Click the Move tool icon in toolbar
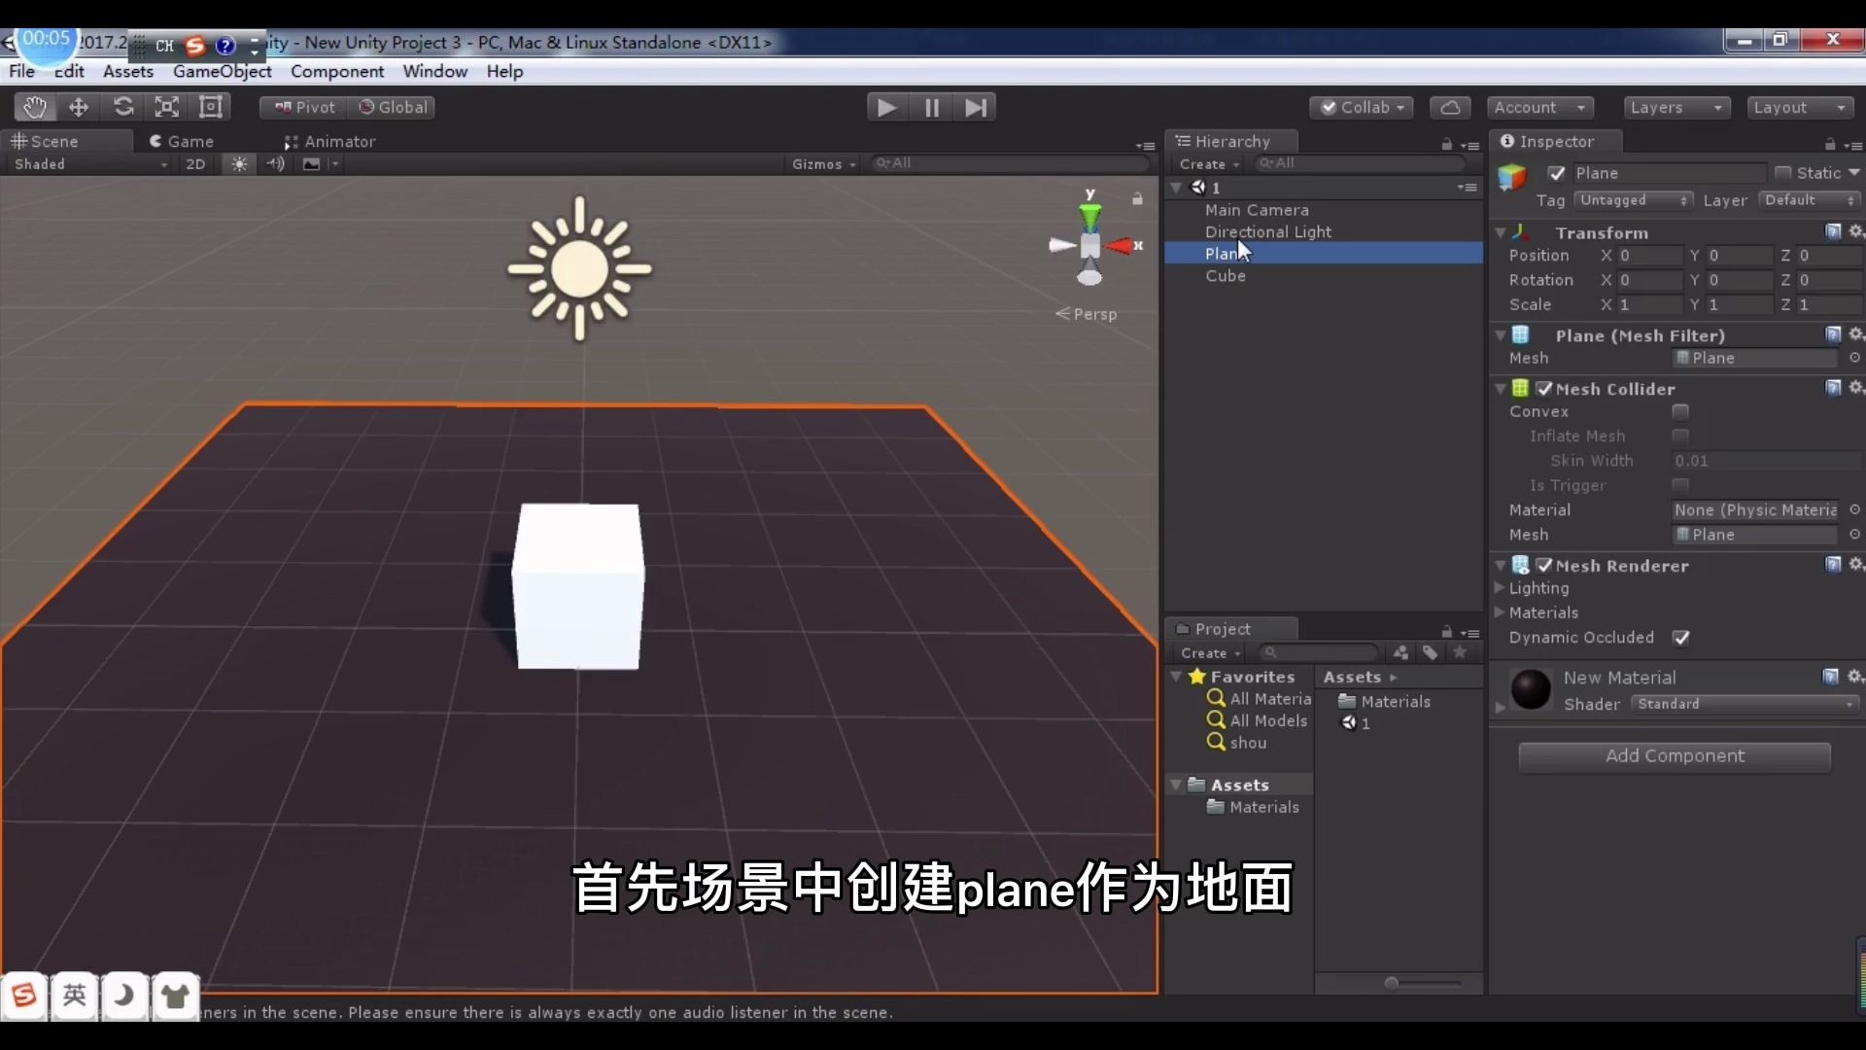This screenshot has height=1050, width=1866. 78,106
